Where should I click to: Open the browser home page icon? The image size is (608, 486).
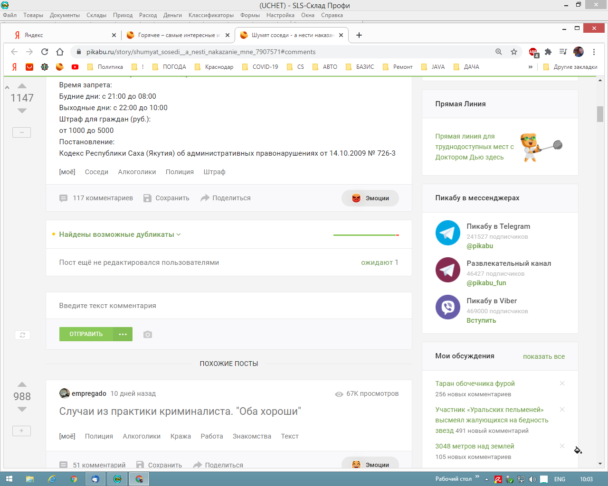tap(60, 52)
